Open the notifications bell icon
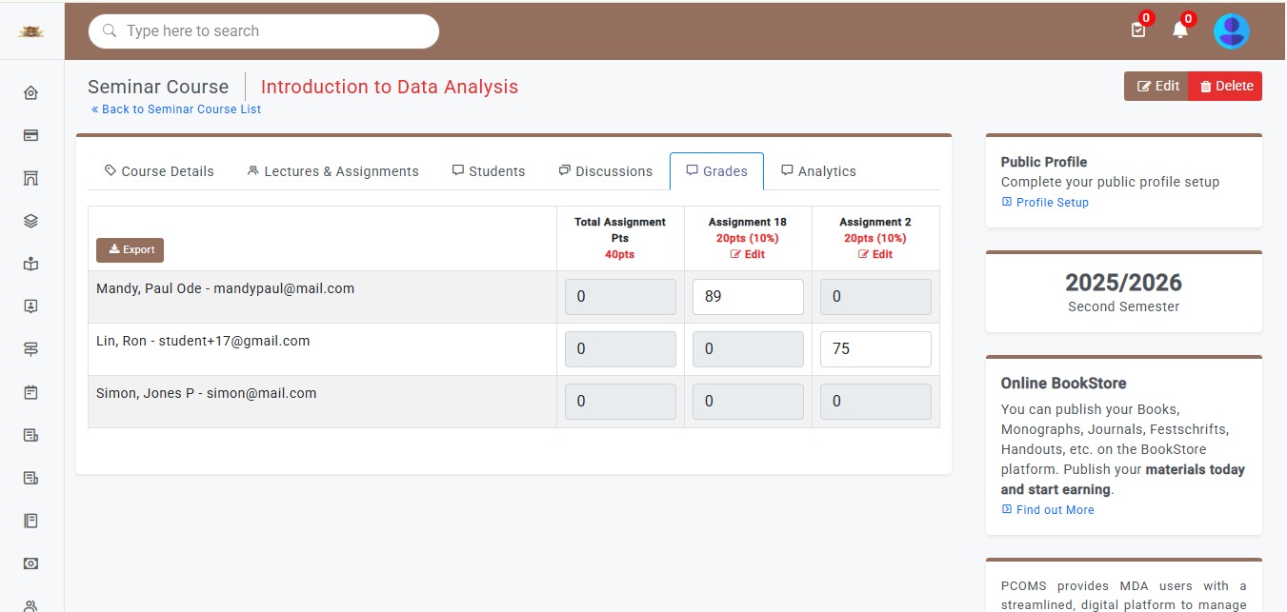 [1179, 30]
